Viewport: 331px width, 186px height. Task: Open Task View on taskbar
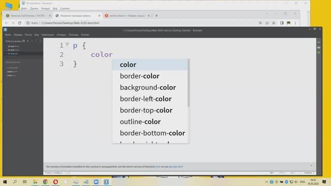pos(25,182)
